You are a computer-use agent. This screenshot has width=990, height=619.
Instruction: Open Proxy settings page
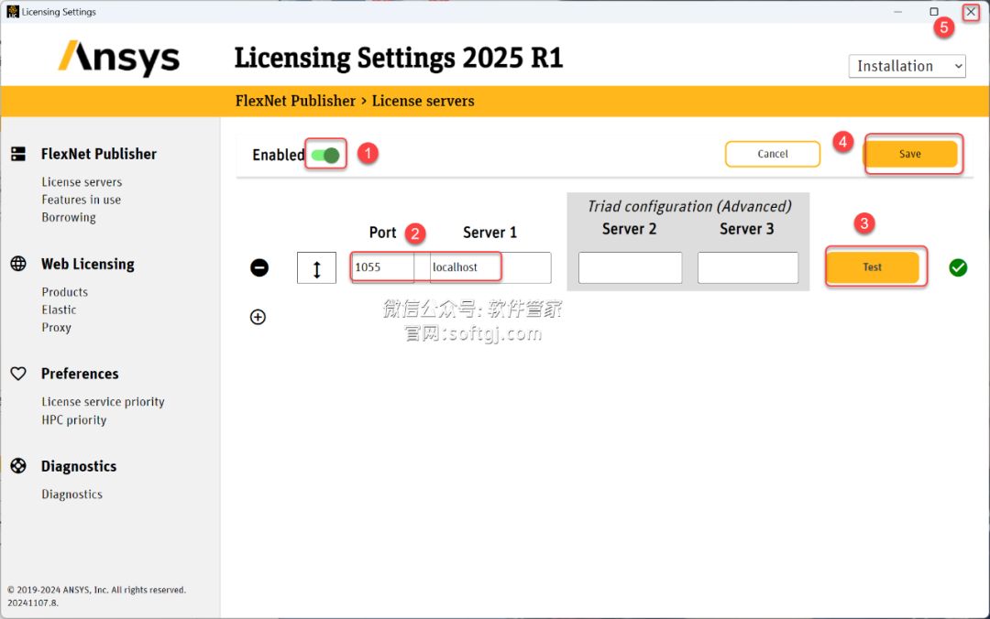[x=57, y=328]
